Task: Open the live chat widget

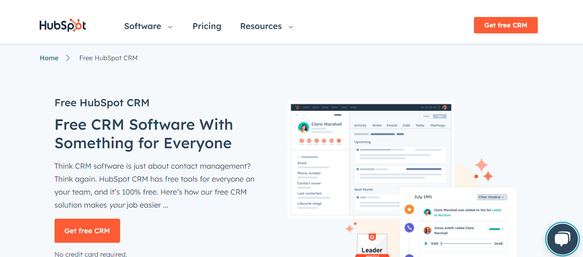Action: click(x=562, y=239)
